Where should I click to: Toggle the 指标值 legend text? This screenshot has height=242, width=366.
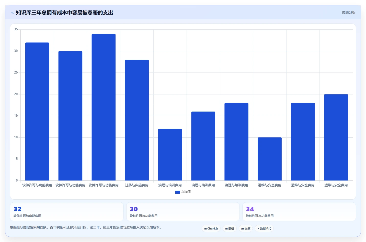[x=186, y=192]
